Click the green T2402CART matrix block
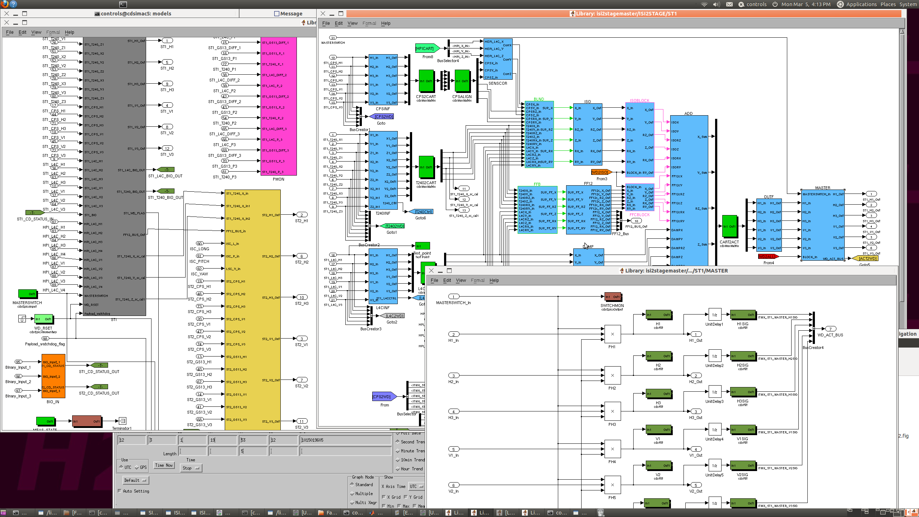This screenshot has height=517, width=919. [x=426, y=167]
